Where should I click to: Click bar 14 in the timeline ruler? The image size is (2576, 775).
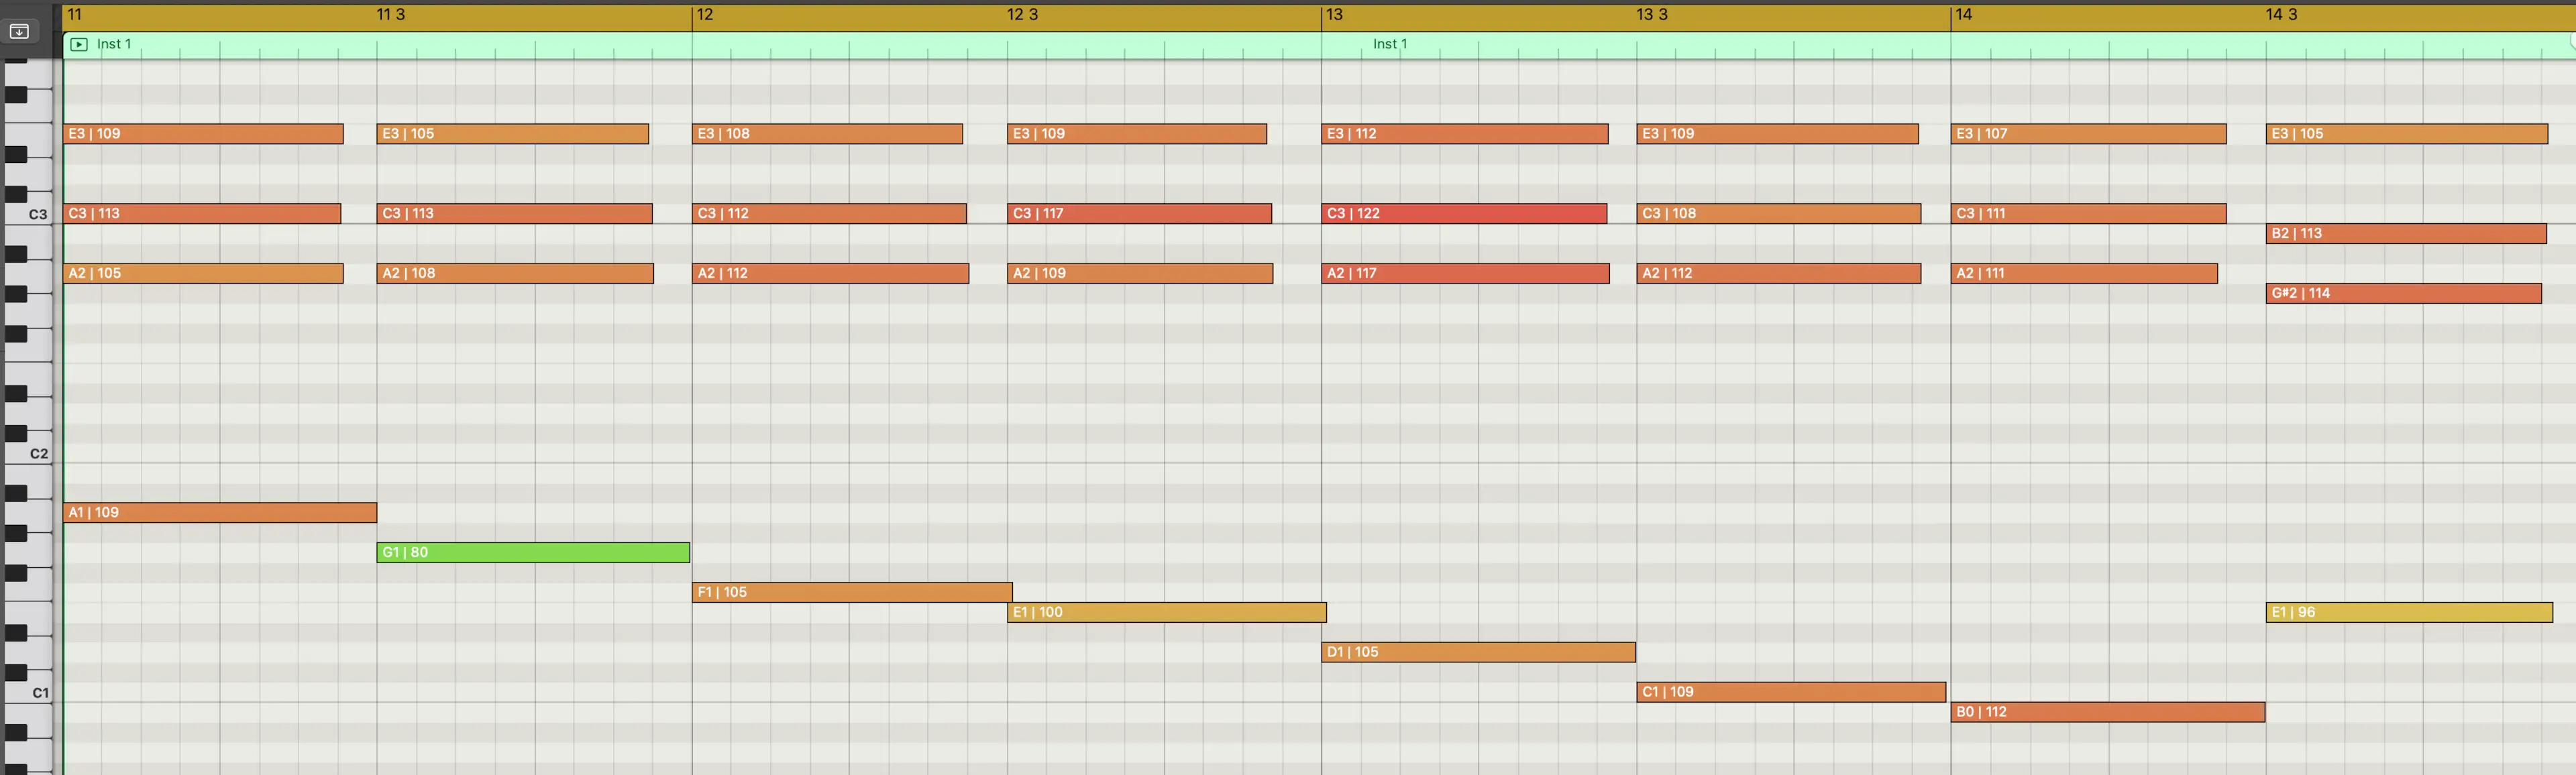[1963, 15]
